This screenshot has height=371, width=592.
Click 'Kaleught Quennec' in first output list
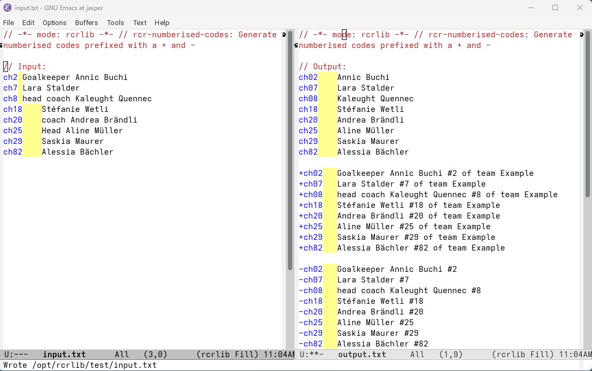coord(375,99)
